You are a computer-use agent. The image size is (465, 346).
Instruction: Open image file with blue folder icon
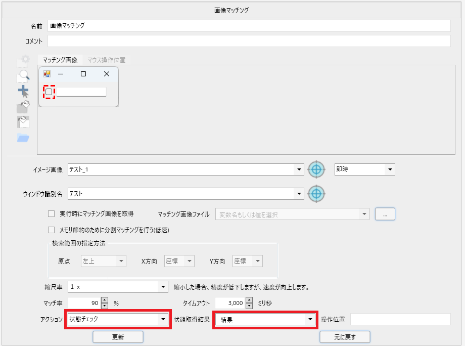click(23, 138)
